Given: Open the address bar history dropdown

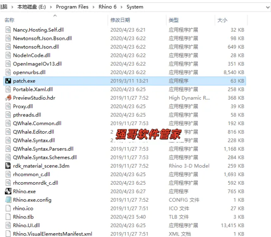Looking at the screenshot, I should tap(268, 7).
